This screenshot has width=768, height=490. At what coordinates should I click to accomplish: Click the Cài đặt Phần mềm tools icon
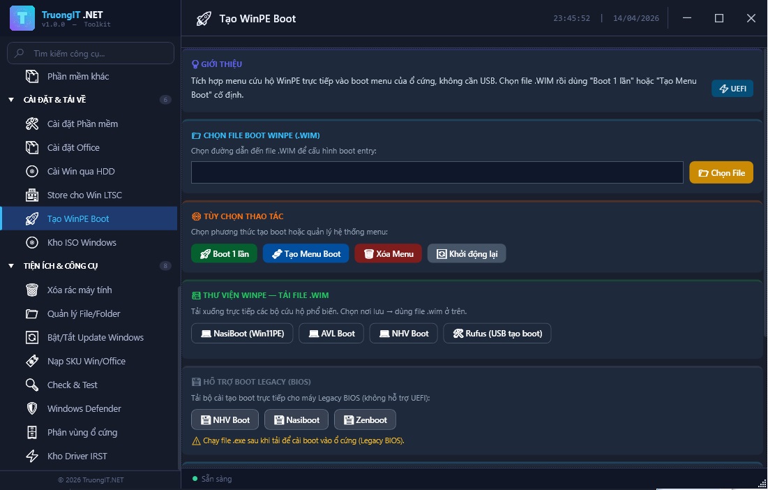(32, 124)
